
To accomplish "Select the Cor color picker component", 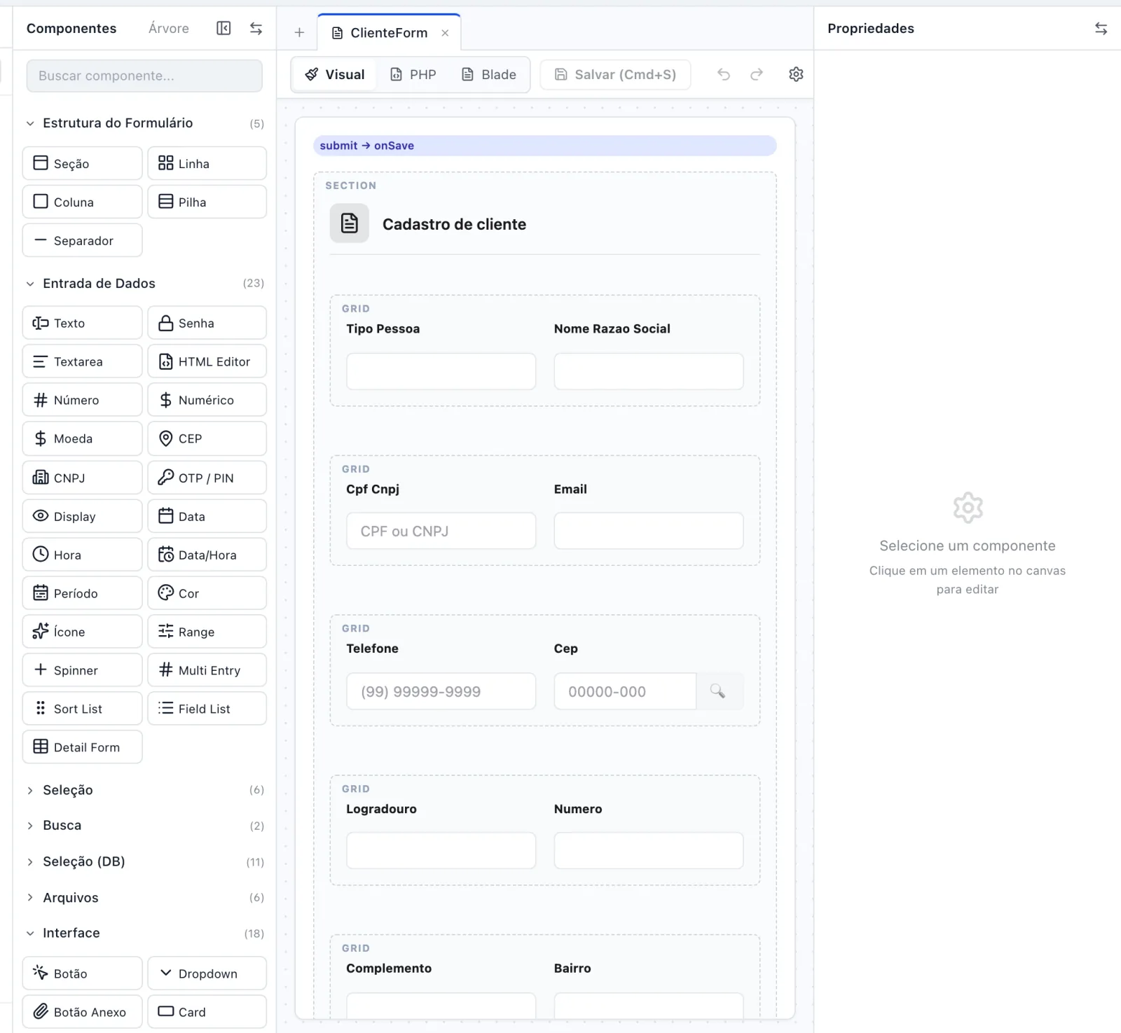I will tap(207, 593).
